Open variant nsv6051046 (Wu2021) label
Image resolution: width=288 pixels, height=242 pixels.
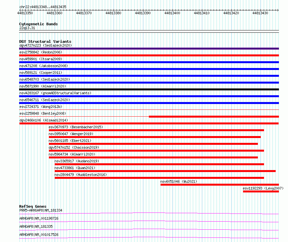click(x=179, y=181)
